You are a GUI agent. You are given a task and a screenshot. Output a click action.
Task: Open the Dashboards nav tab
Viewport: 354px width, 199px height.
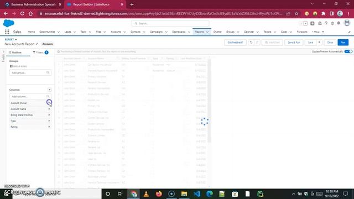[179, 32]
